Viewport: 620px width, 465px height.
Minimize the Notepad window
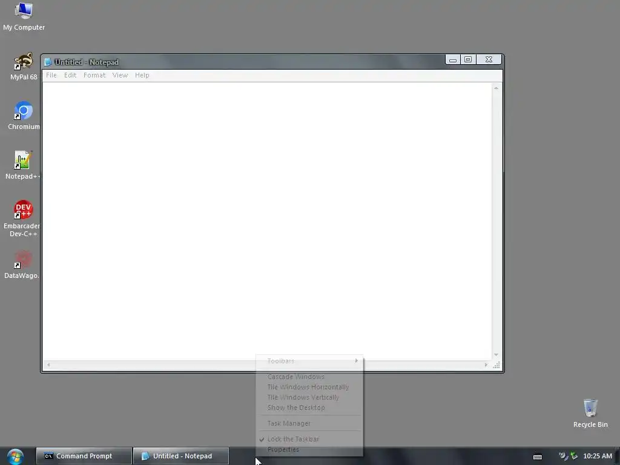(x=453, y=60)
